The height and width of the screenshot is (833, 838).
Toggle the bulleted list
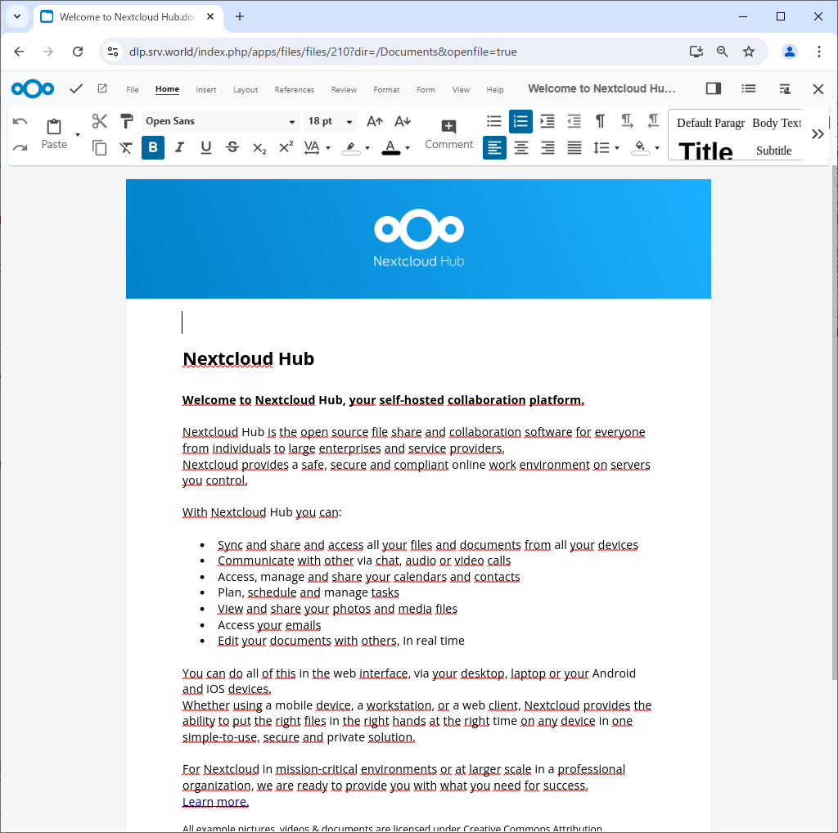(x=493, y=121)
